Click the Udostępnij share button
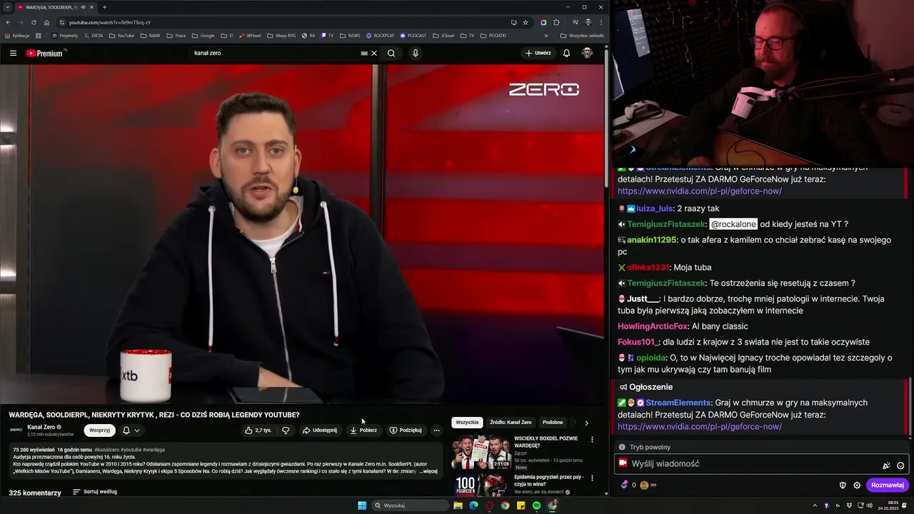Viewport: 914px width, 514px height. (x=319, y=430)
